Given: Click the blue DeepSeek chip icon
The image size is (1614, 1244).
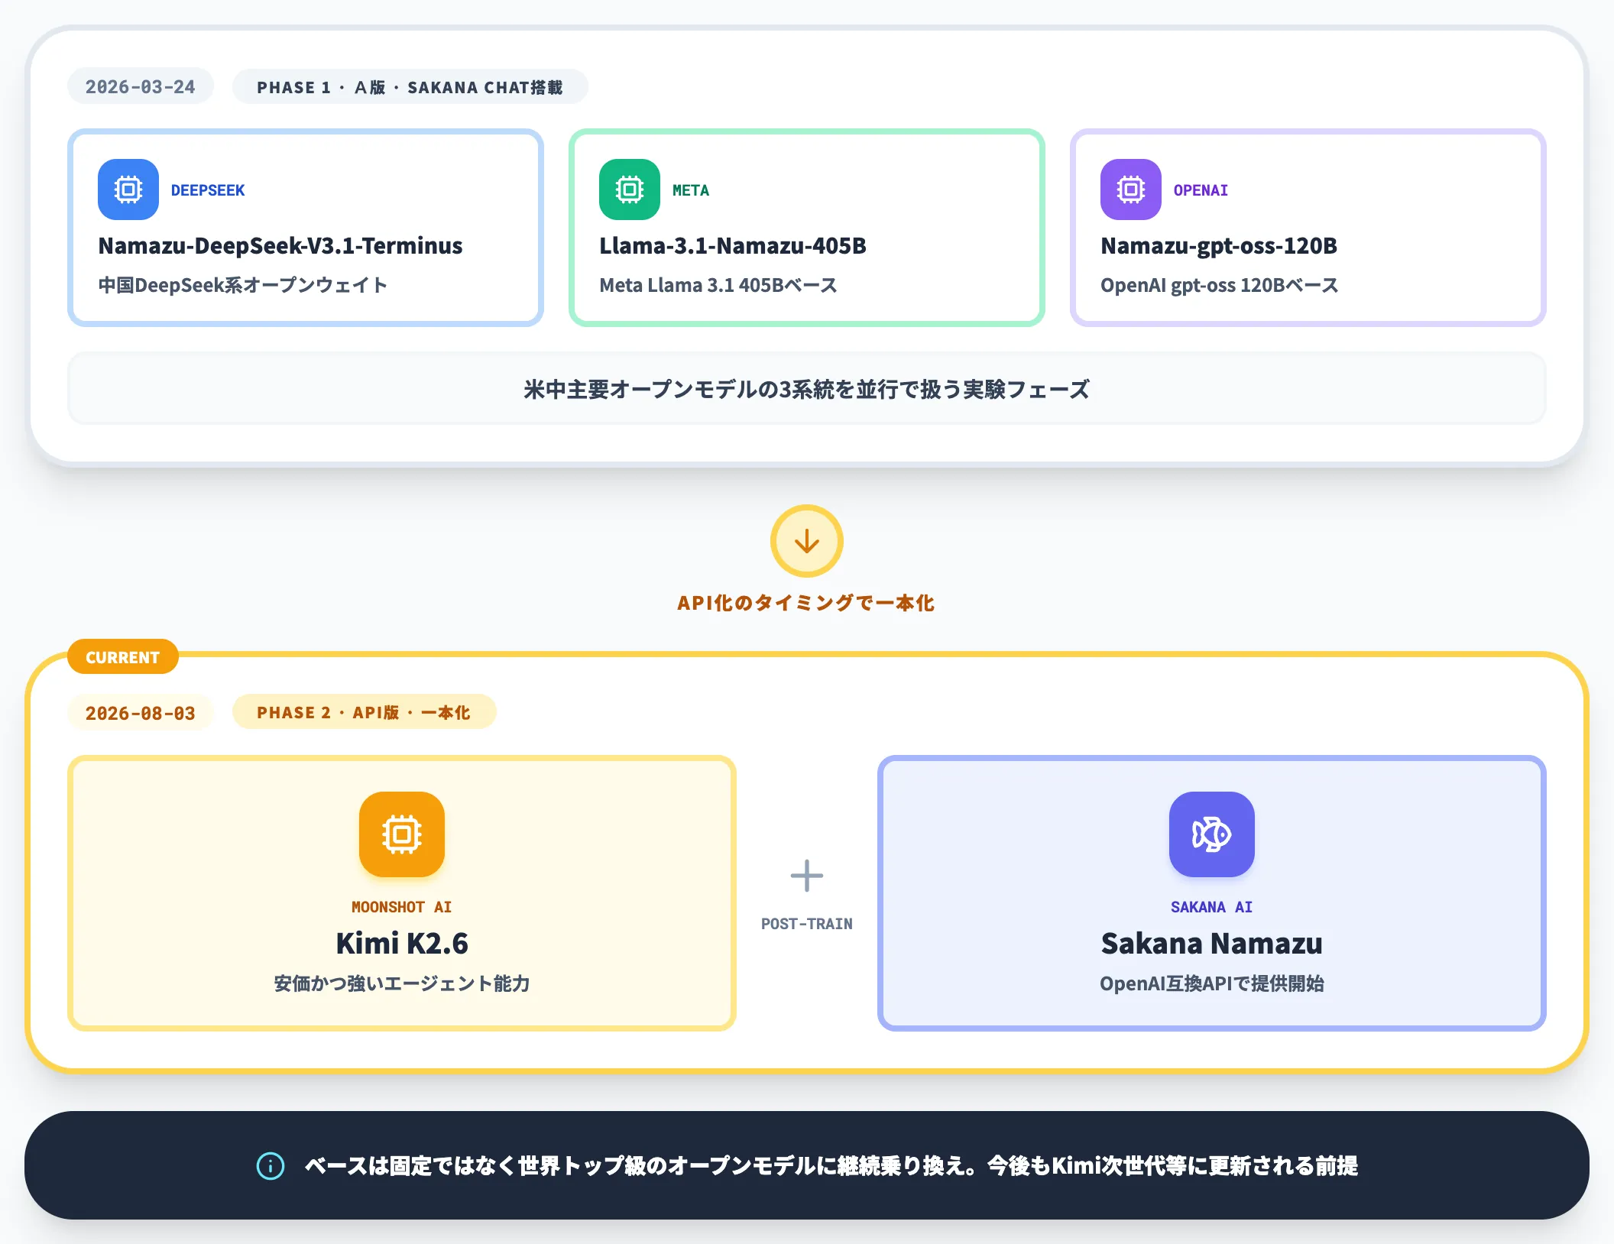Looking at the screenshot, I should 128,190.
